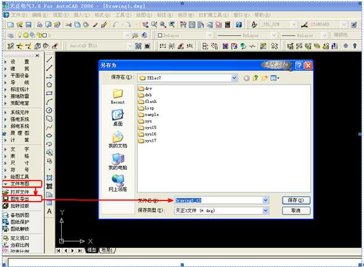Click the Match Properties brush icon
The height and width of the screenshot is (267, 364).
click(104, 25)
